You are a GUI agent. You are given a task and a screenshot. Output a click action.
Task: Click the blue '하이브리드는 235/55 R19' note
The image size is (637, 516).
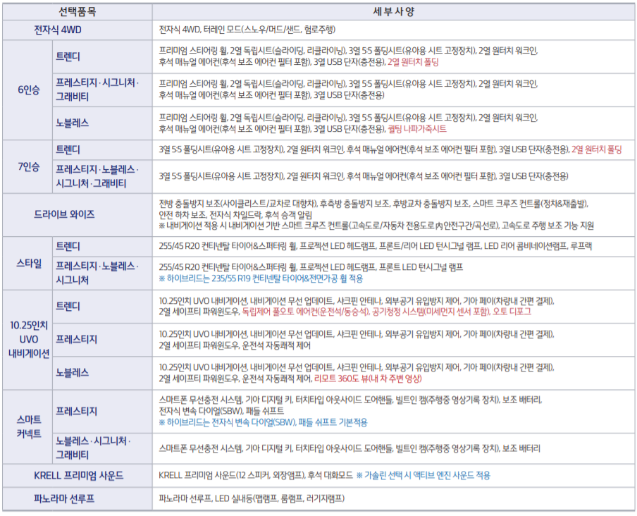tap(261, 278)
